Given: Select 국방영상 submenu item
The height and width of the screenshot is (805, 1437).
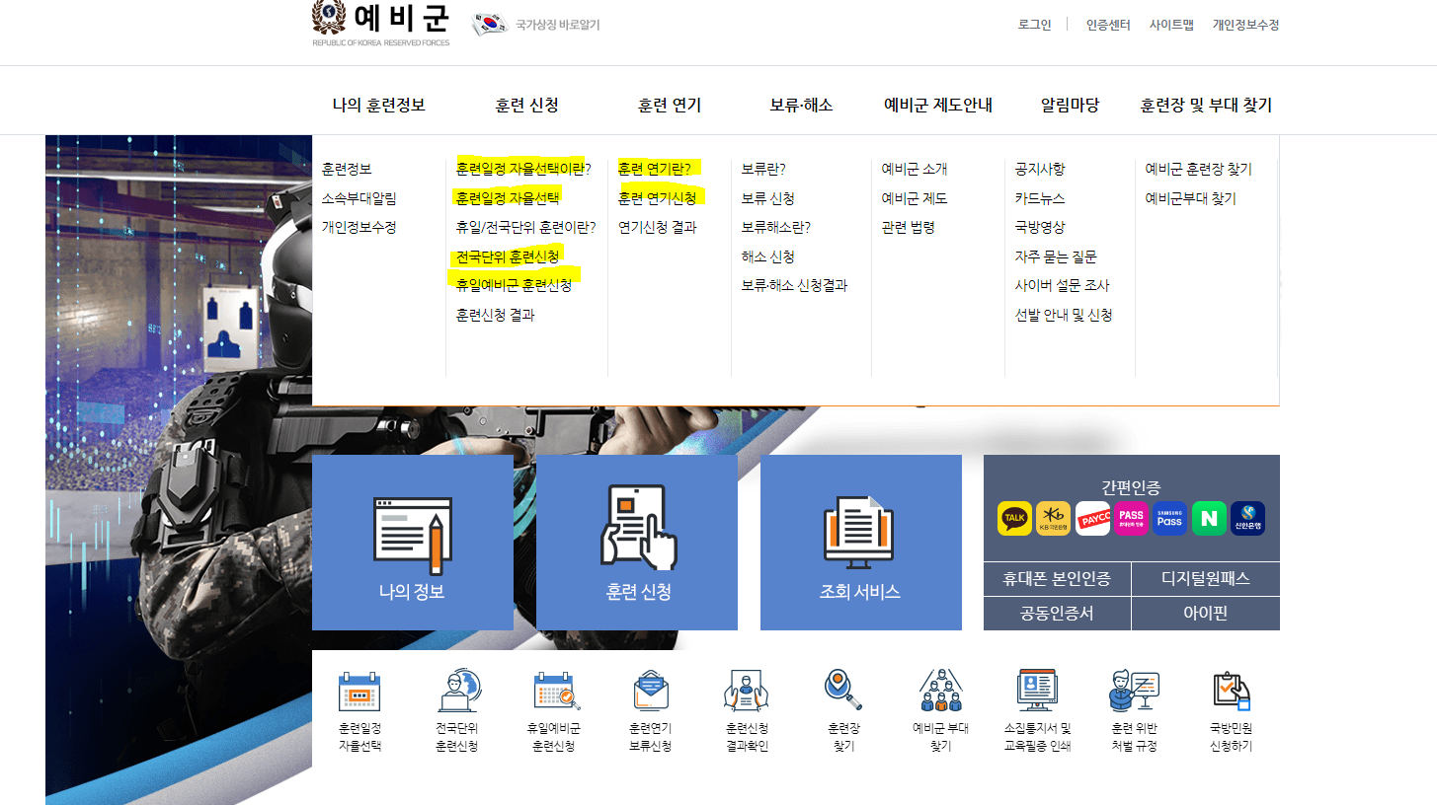Looking at the screenshot, I should [1040, 227].
